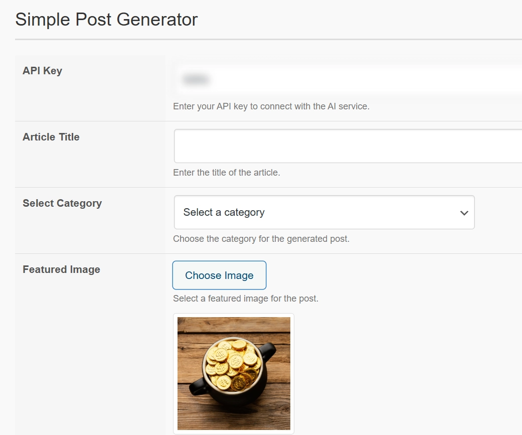Select the blurred API key value
Image resolution: width=522 pixels, height=435 pixels.
(196, 79)
